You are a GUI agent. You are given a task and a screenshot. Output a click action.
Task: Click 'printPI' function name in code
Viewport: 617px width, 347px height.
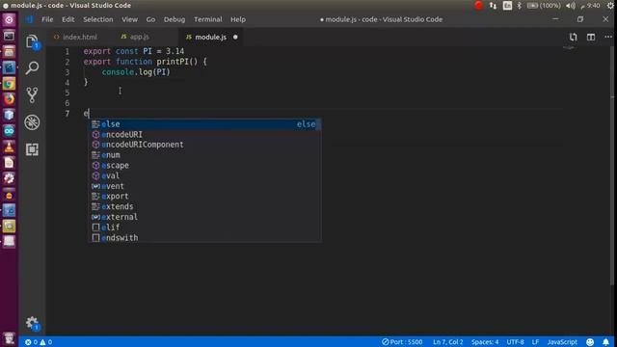[x=173, y=62]
